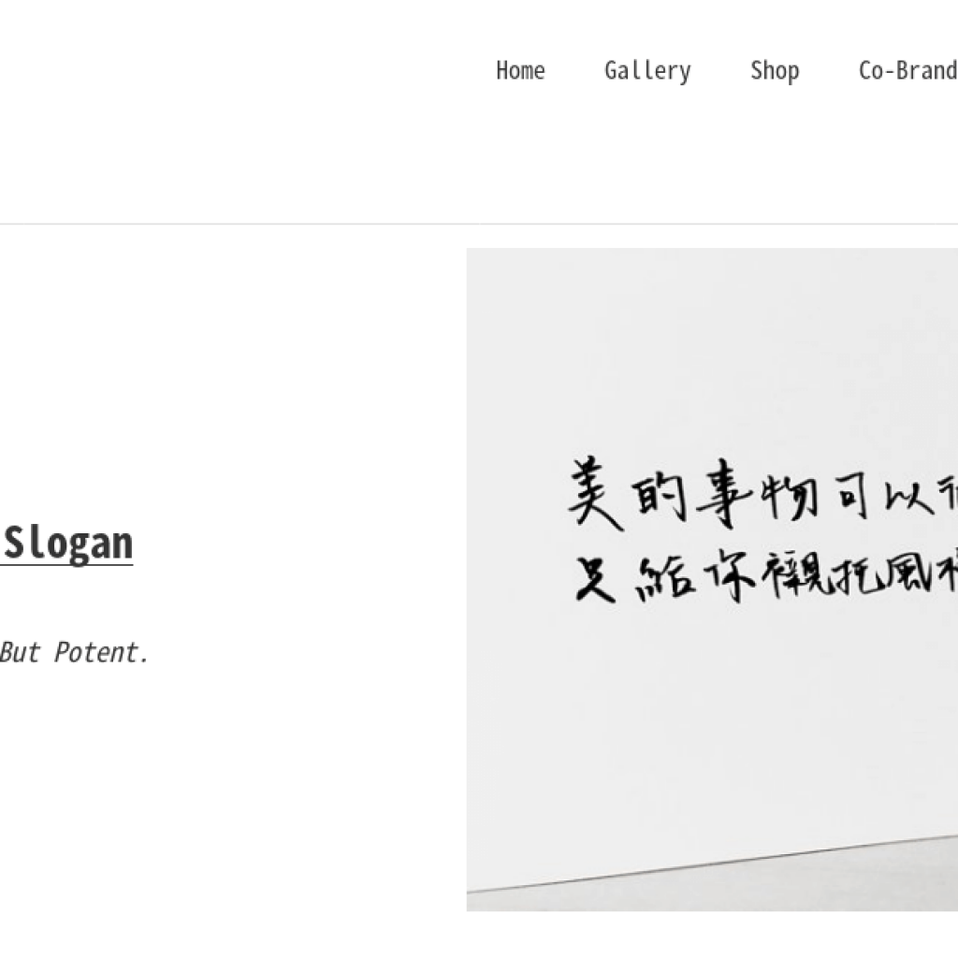
Task: Click the italic 'But Potent.' tagline text
Action: pyautogui.click(x=74, y=652)
